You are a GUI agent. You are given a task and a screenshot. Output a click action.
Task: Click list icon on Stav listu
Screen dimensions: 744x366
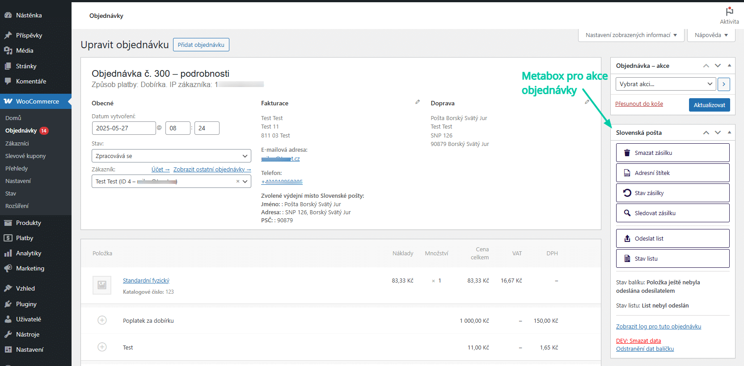[x=627, y=258]
